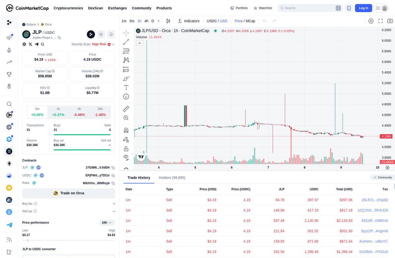This screenshot has width=395, height=258.
Task: Copy the Pairs contract address
Action: 113,183
